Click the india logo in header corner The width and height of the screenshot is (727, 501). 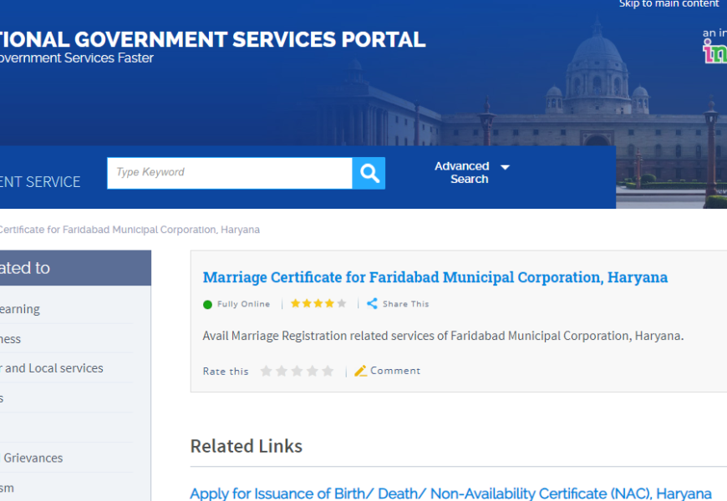(714, 50)
